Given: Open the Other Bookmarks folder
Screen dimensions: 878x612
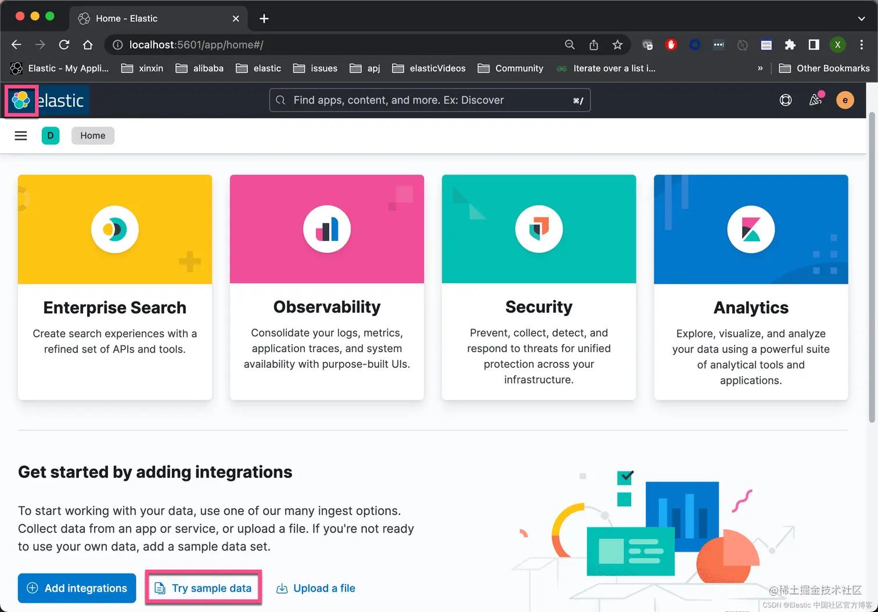Looking at the screenshot, I should 824,68.
